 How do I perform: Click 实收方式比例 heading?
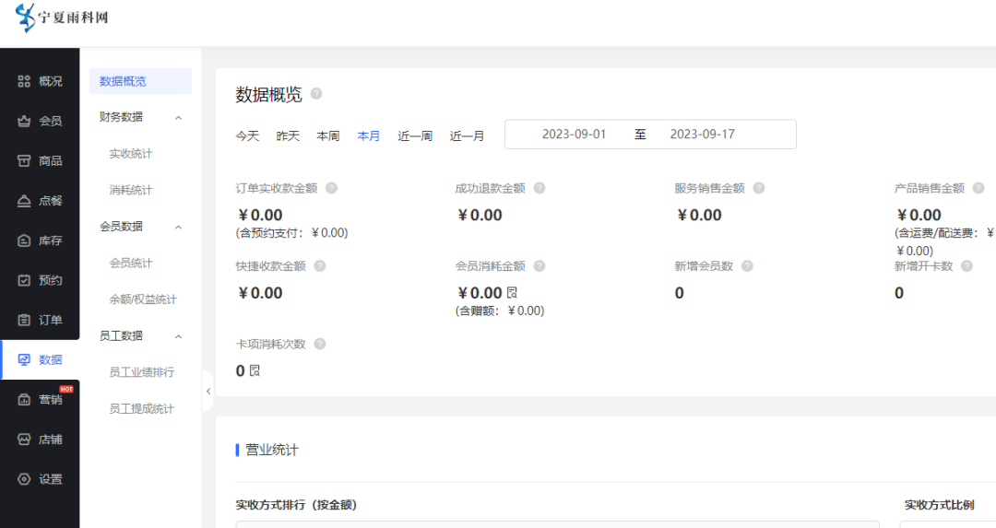[x=940, y=505]
